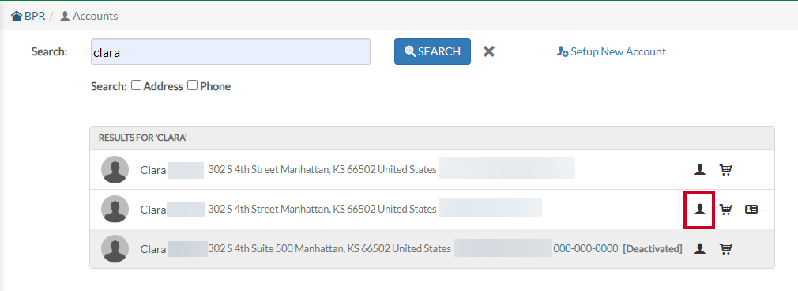Open Clara name link in the second row

pos(153,210)
